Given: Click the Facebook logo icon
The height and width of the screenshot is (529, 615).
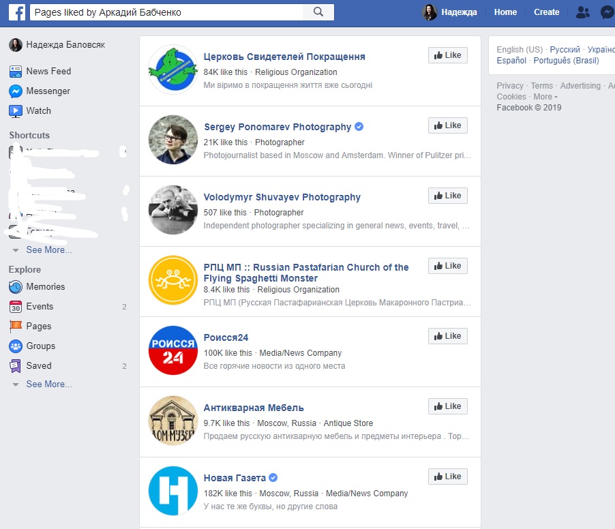Looking at the screenshot, I should (x=17, y=12).
